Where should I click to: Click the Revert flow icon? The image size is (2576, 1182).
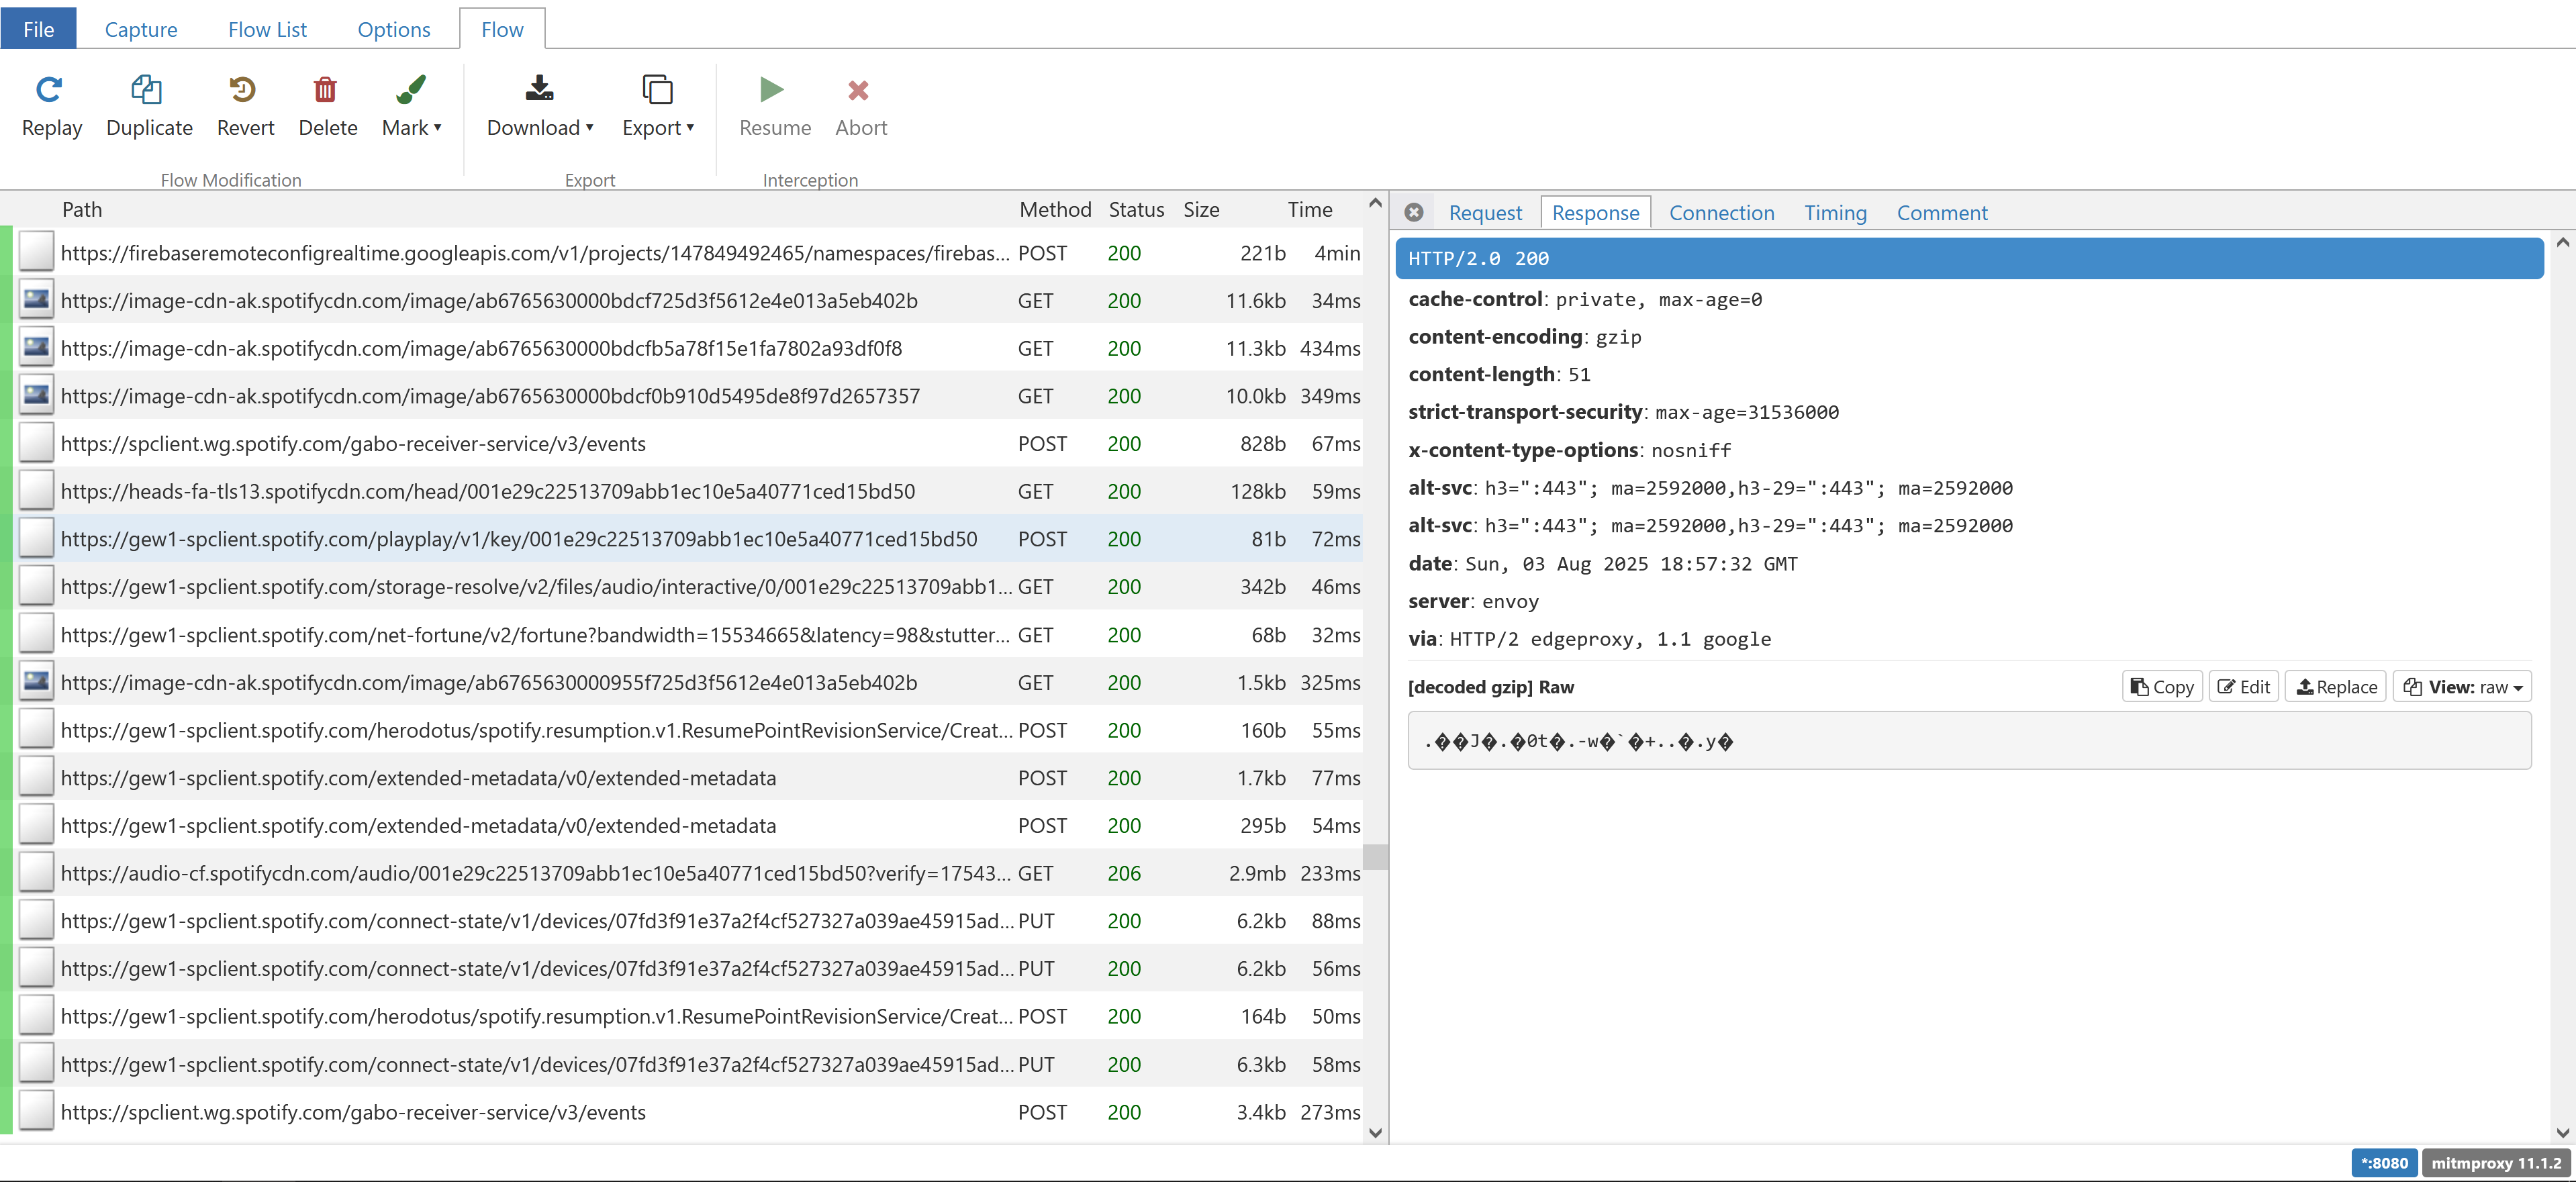(243, 90)
